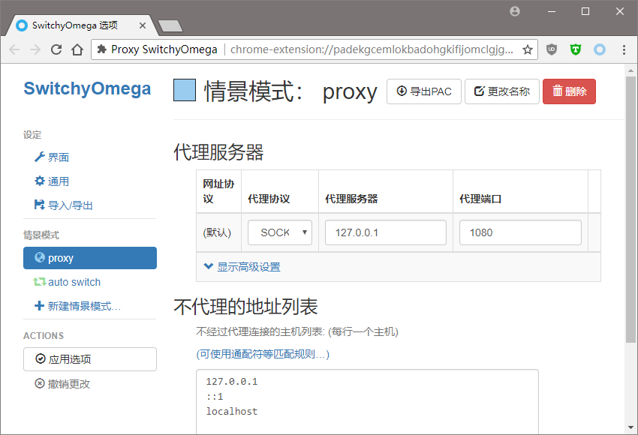The image size is (638, 435).
Task: Click the 应用选项 apply button
Action: (x=90, y=359)
